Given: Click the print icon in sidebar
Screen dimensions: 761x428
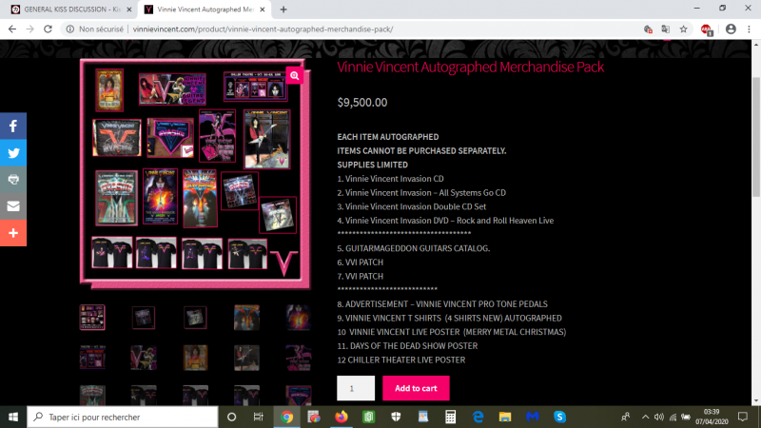Looking at the screenshot, I should (13, 179).
